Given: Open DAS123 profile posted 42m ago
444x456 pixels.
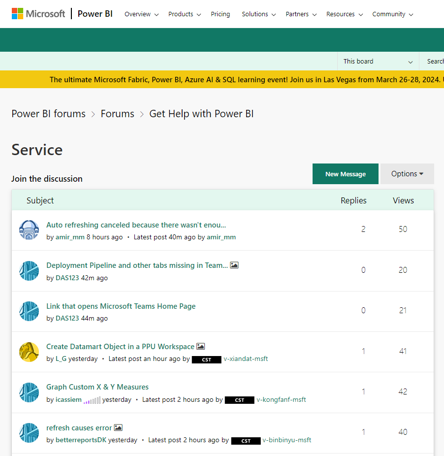Looking at the screenshot, I should tap(67, 278).
